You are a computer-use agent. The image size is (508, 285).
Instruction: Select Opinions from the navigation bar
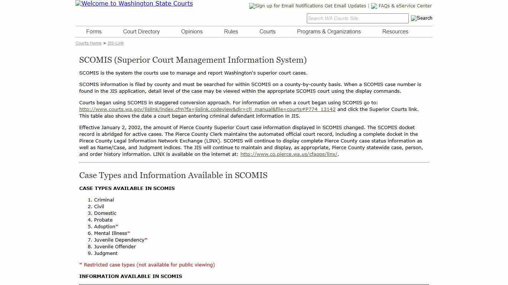192,32
